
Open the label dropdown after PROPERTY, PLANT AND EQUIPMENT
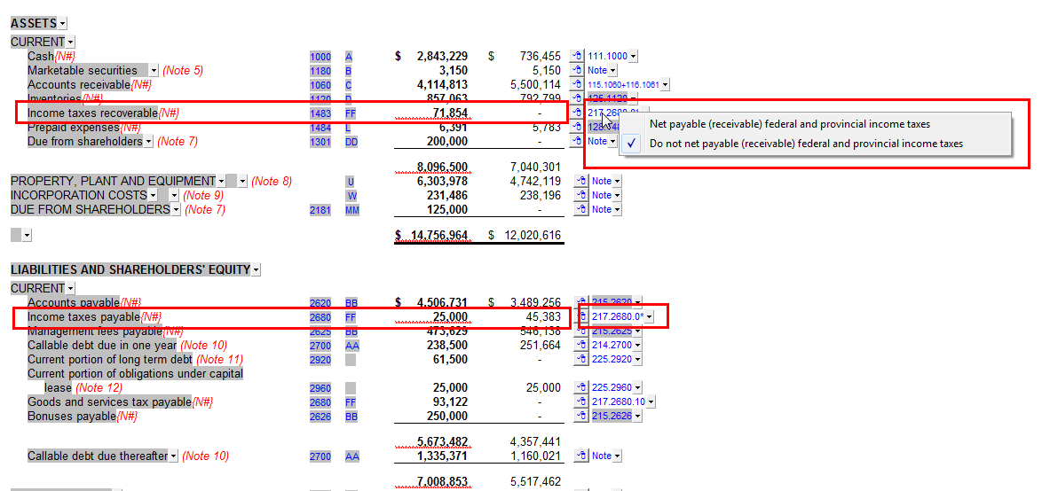pos(221,181)
